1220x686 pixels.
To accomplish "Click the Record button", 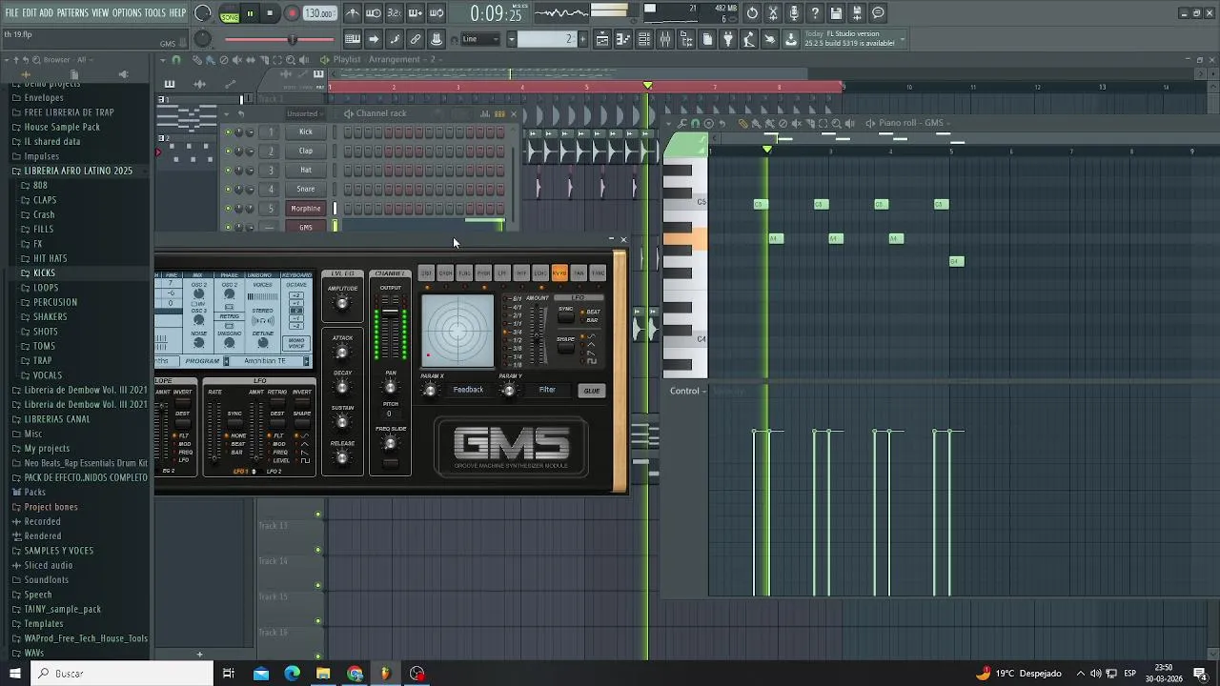I will 292,13.
